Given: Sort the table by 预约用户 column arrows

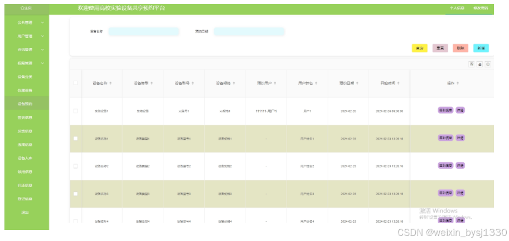Looking at the screenshot, I should coord(275,83).
